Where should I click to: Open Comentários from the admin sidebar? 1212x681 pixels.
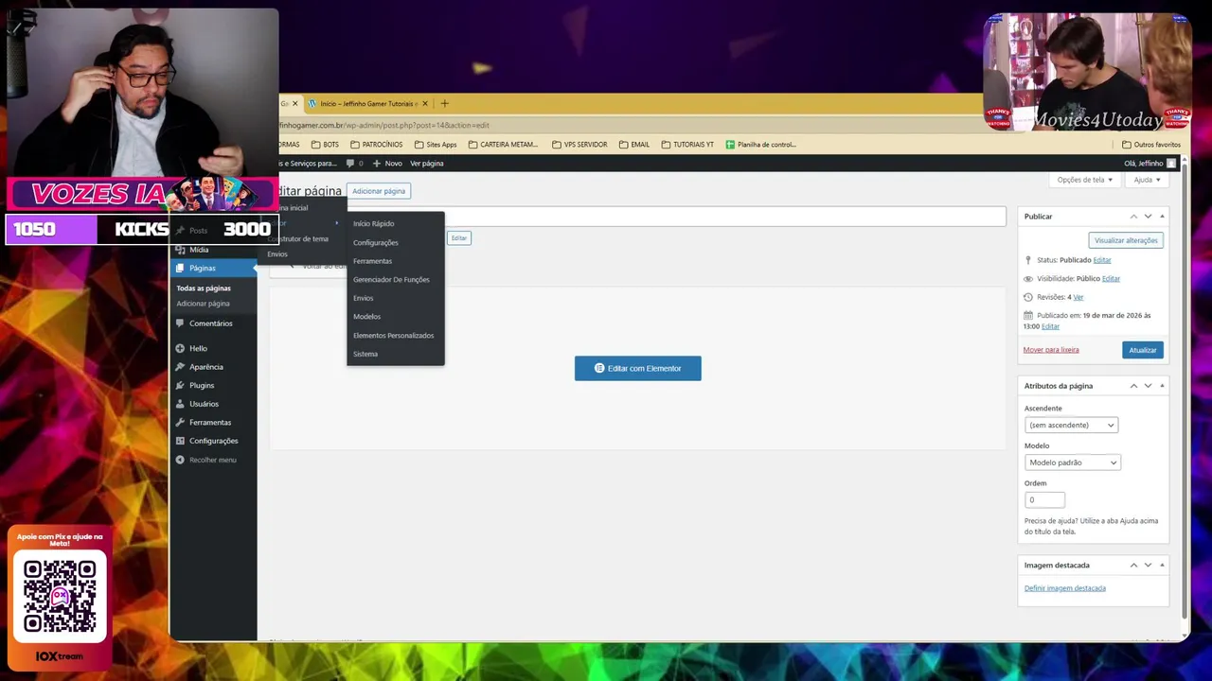click(x=210, y=323)
